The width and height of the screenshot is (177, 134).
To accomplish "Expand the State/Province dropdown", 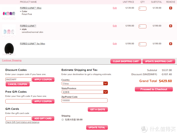I will click(85, 92).
